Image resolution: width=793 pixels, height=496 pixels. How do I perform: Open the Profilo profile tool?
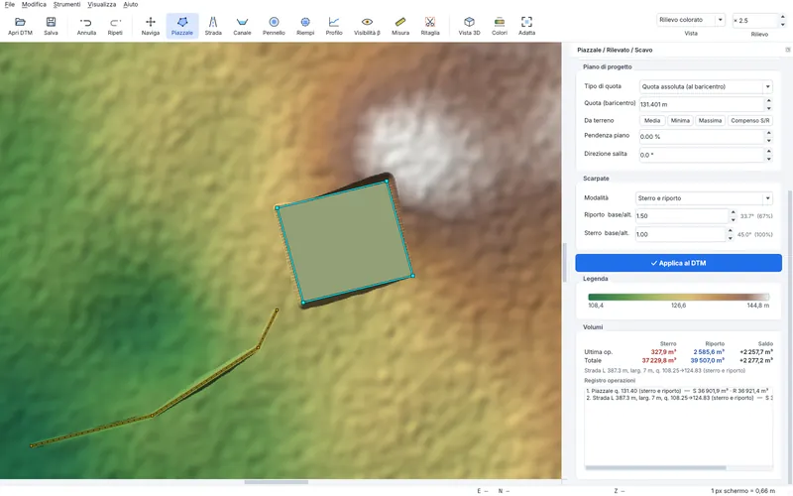point(334,26)
